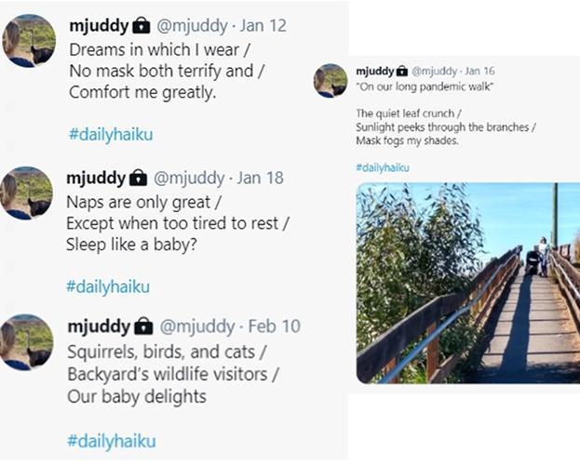Click the lock icon on the Jan 12 tweet
Image resolution: width=580 pixels, height=464 pixels.
click(141, 25)
